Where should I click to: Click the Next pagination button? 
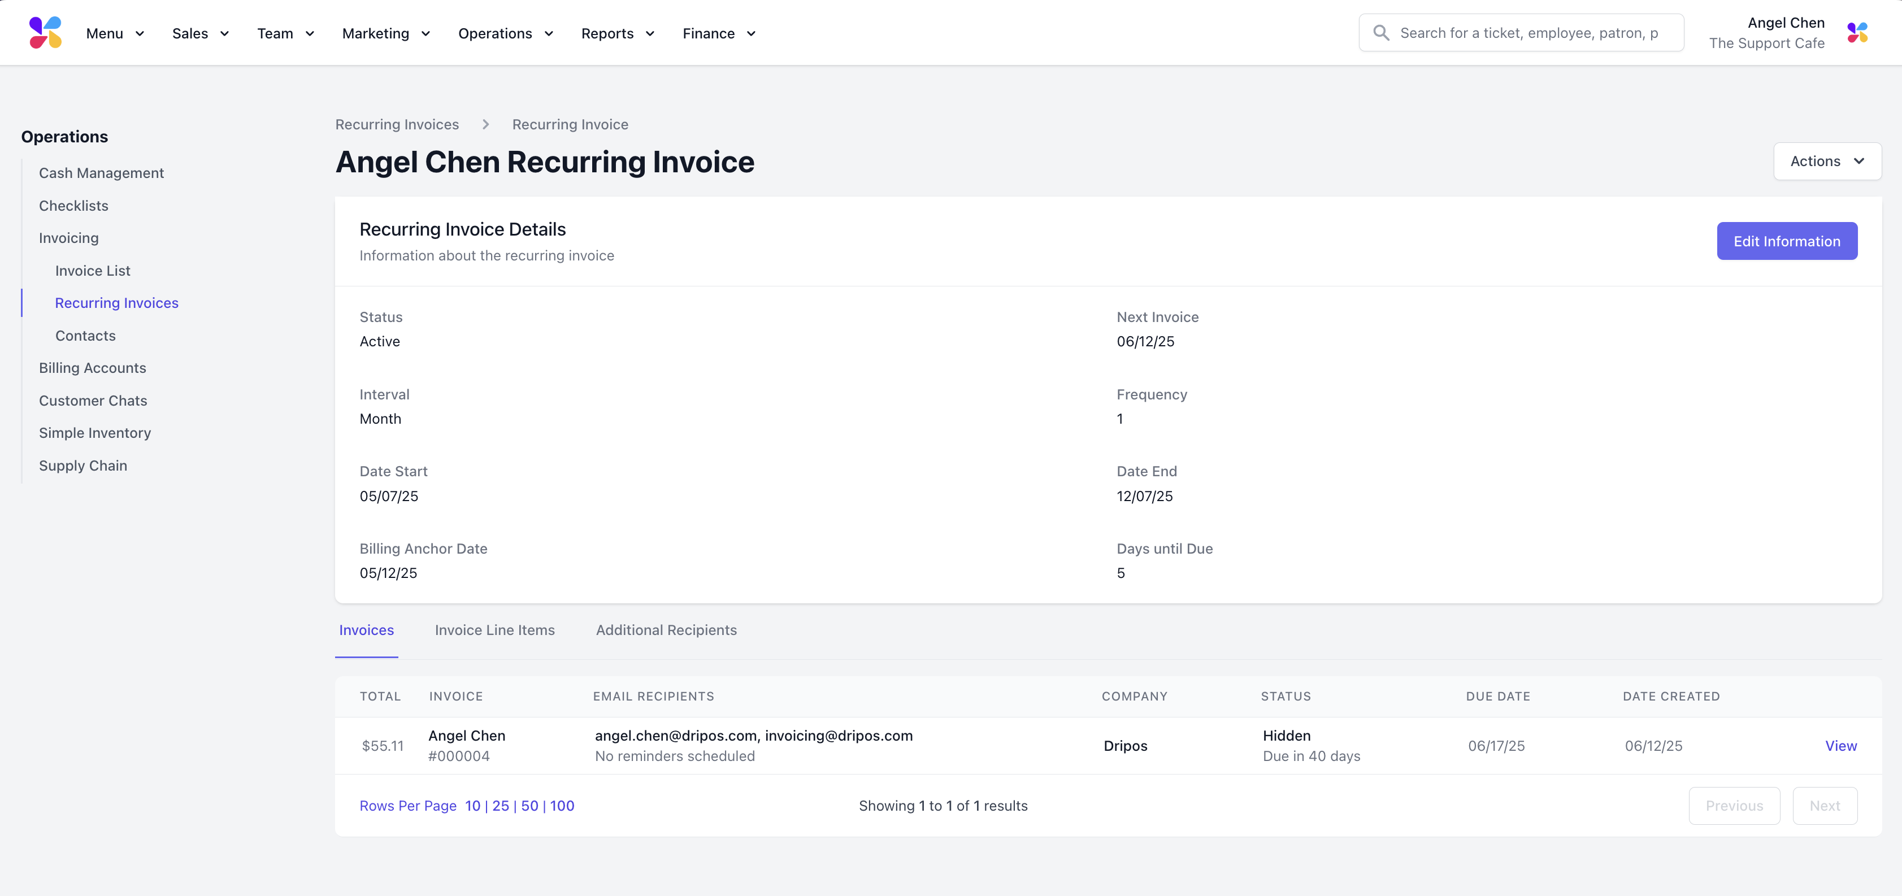[x=1823, y=806]
